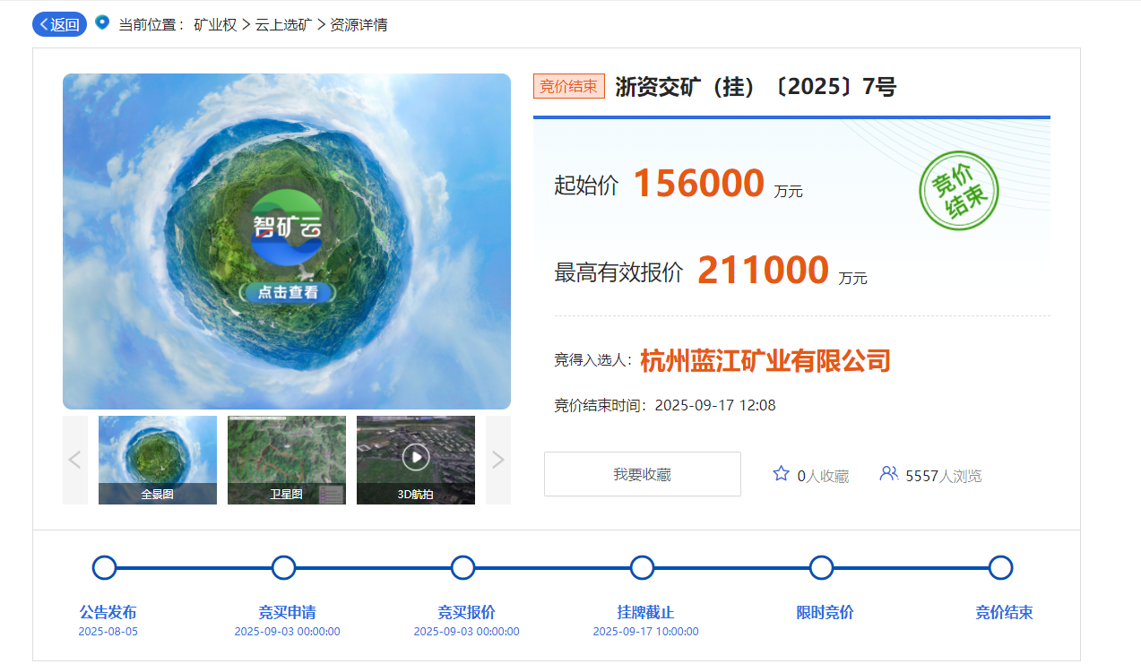Click the 挂牌截止 timeline node

pyautogui.click(x=643, y=568)
